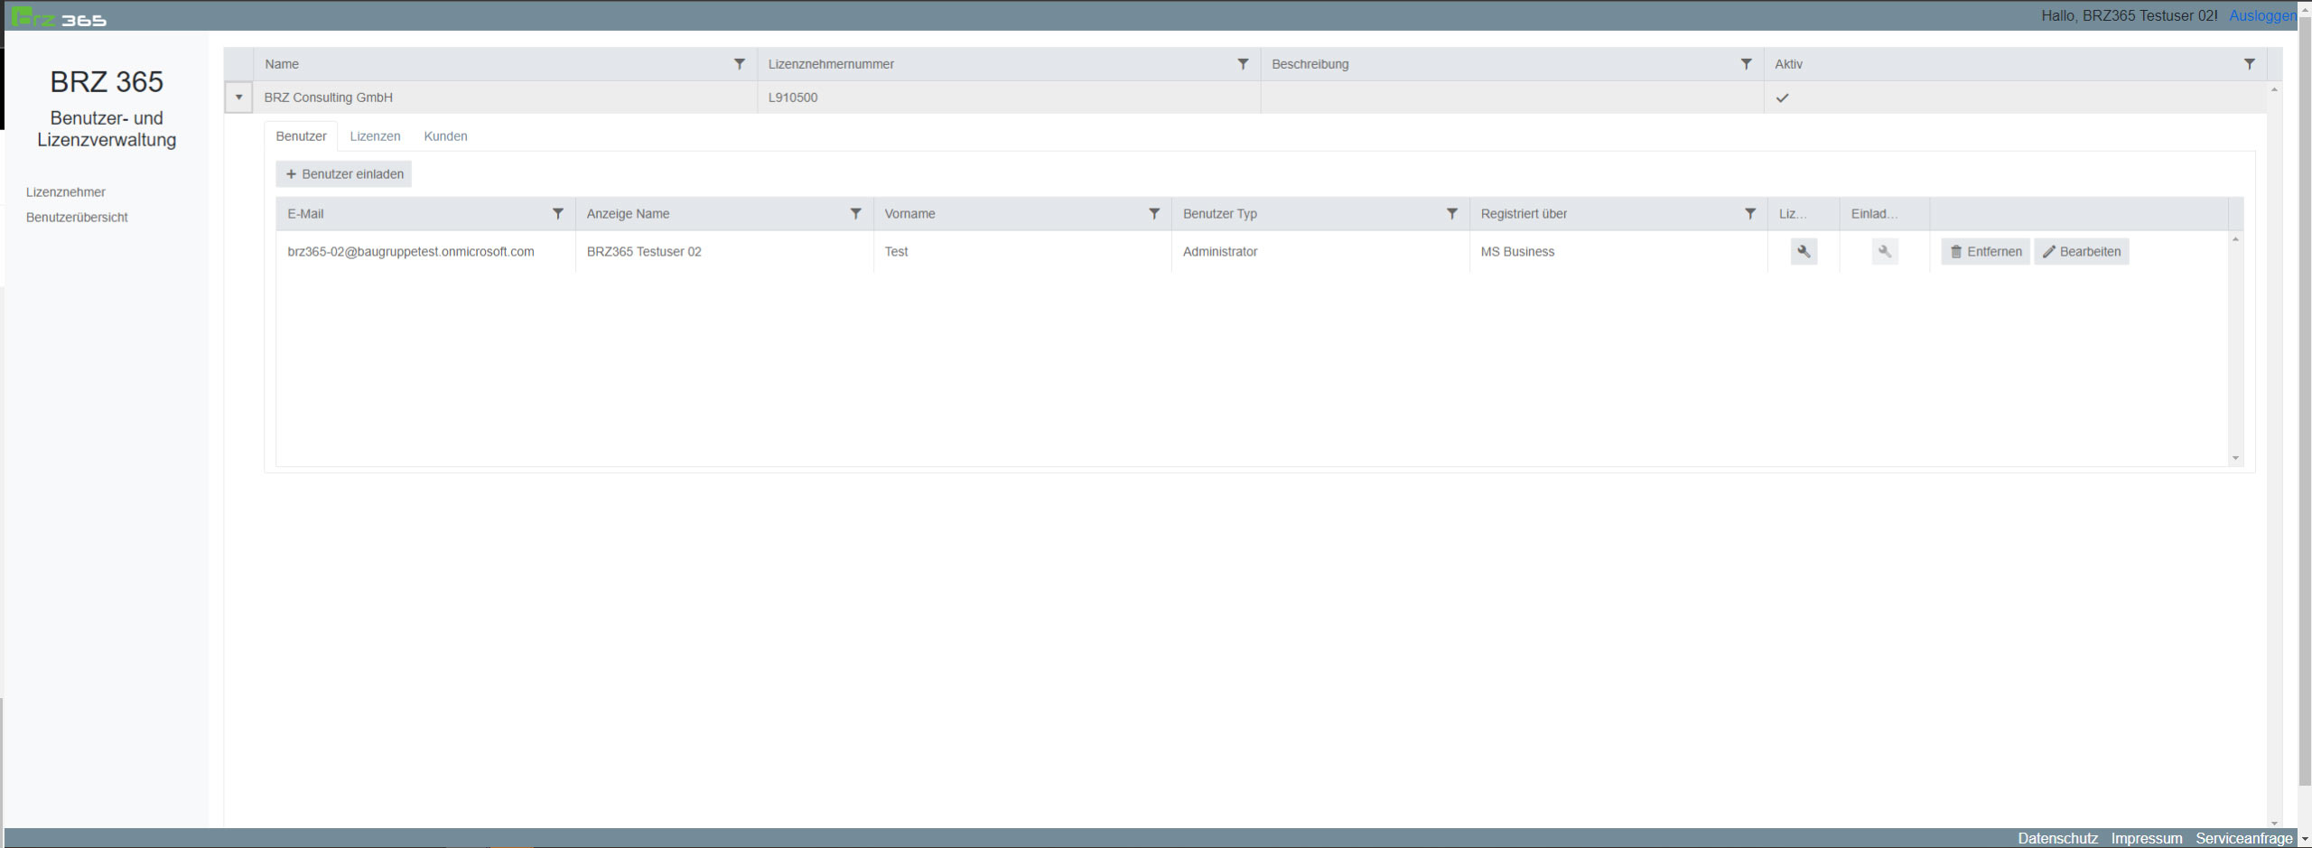Switch to the Lizenzen tab
This screenshot has width=2312, height=848.
(x=375, y=136)
